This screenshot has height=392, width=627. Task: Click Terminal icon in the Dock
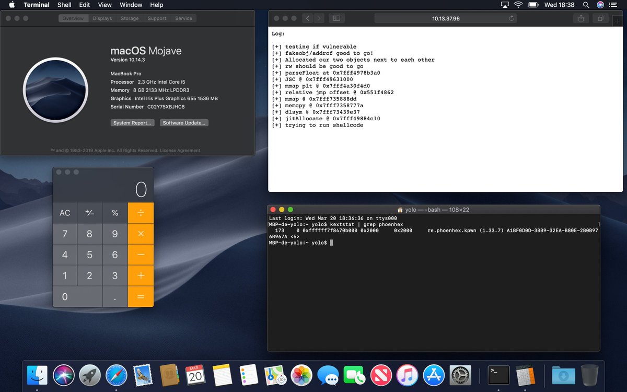[498, 375]
